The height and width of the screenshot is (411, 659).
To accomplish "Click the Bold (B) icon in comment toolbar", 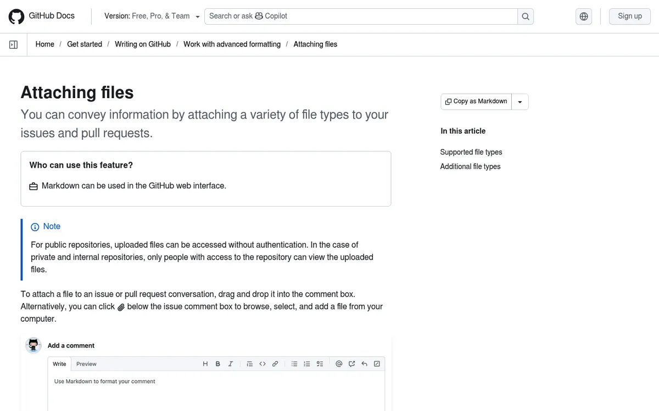I will pos(218,364).
